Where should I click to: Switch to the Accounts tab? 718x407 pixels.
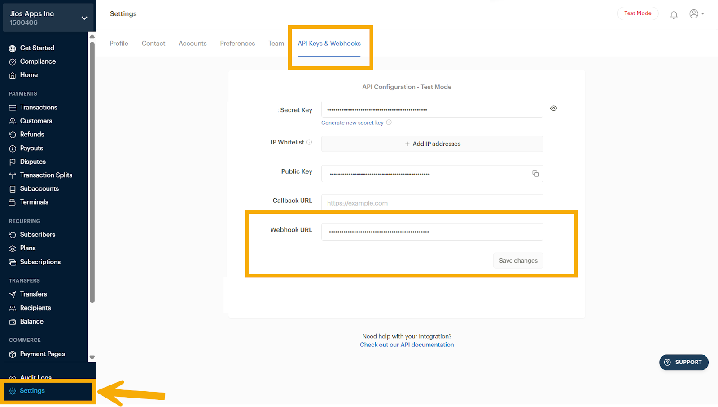(x=193, y=44)
